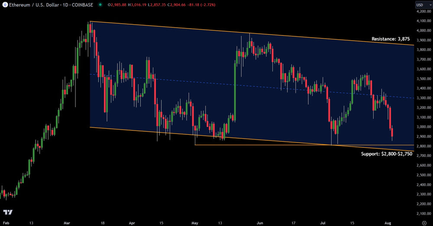Image resolution: width=433 pixels, height=226 pixels.
Task: Open the USD currency dropdown
Action: [x=420, y=5]
